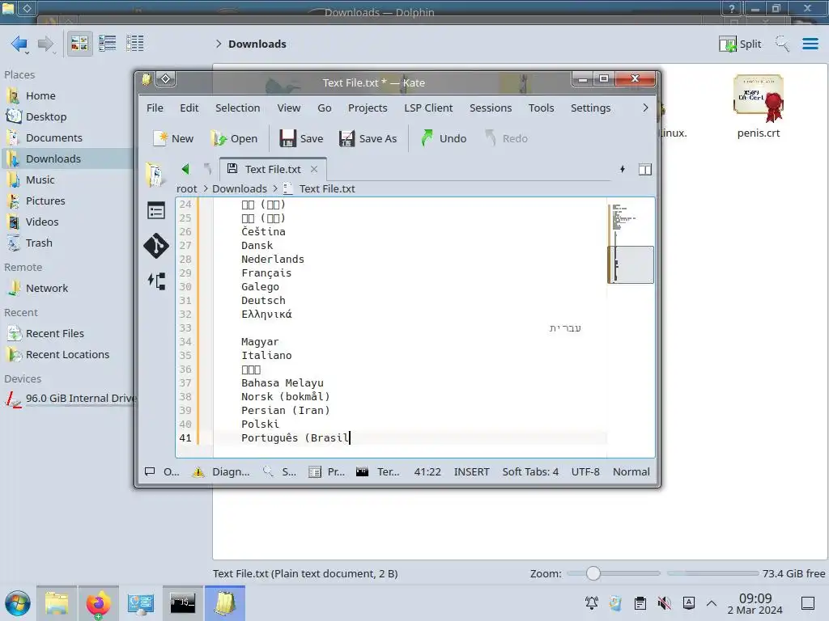Open the Soft Tabs: 4 indentation dropdown
The width and height of the screenshot is (829, 621).
click(x=529, y=471)
